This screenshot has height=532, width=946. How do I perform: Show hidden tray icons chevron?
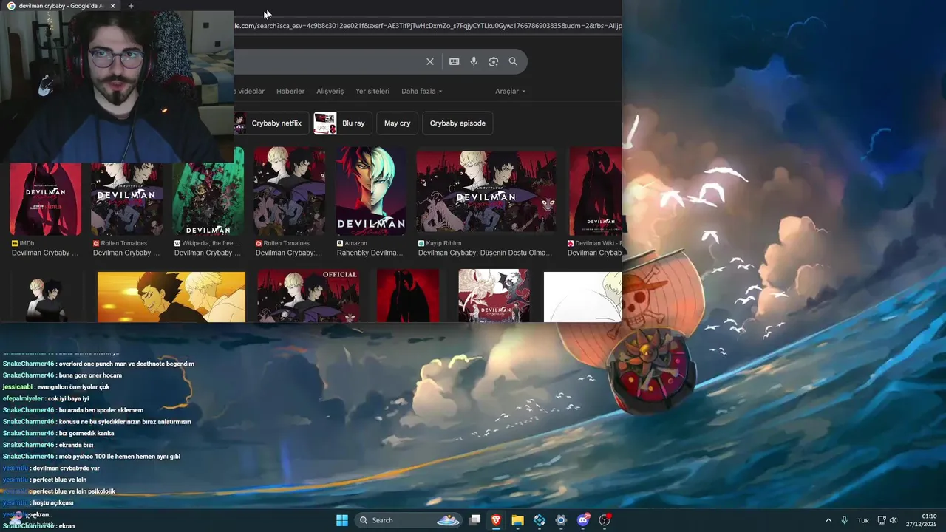(x=828, y=520)
